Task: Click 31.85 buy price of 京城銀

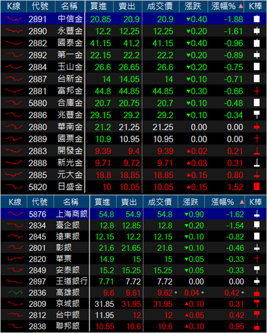Action: click(104, 304)
